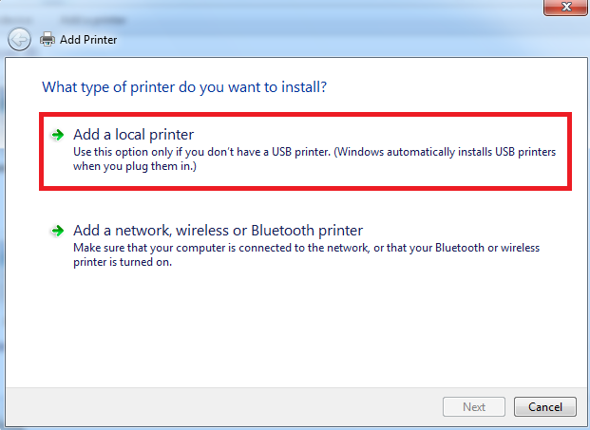Click the back arrow button
The image size is (590, 430).
pos(19,40)
